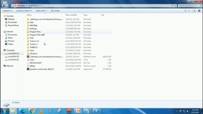Screen dimensions: 203x114
Task: Select the PerfLogs folder icon
Action: (x=28, y=28)
